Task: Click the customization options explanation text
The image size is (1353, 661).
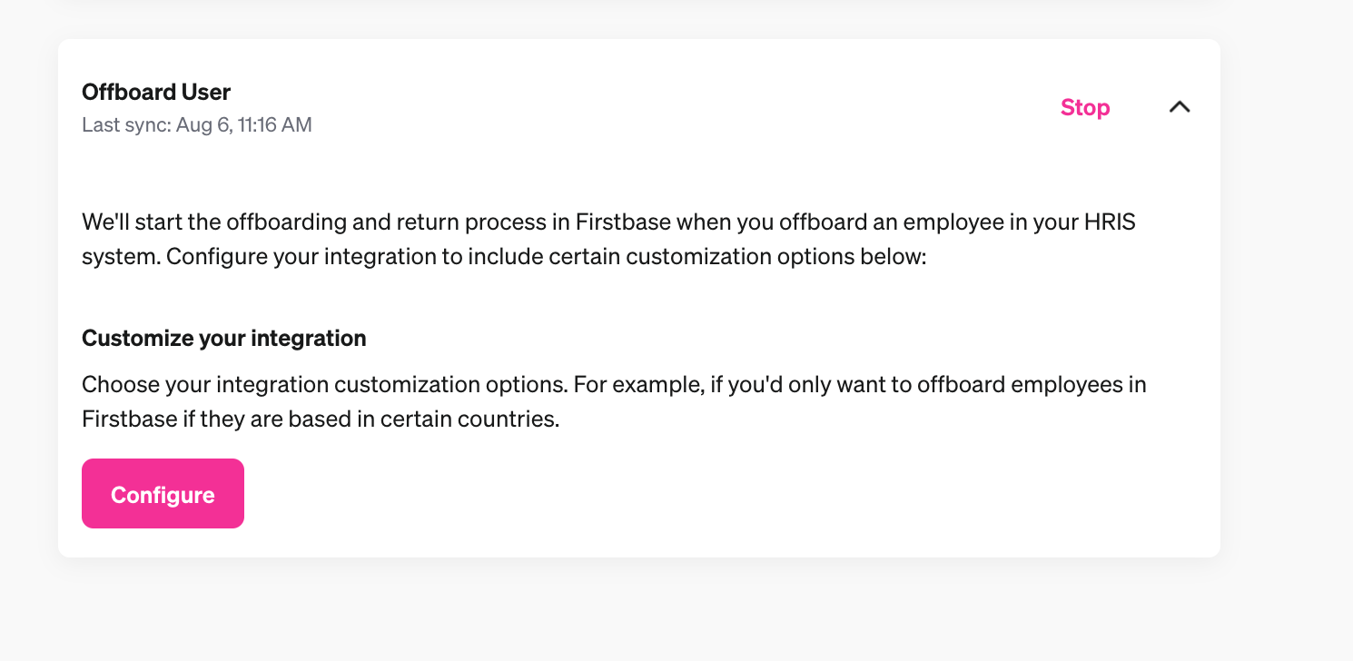Action: (613, 401)
